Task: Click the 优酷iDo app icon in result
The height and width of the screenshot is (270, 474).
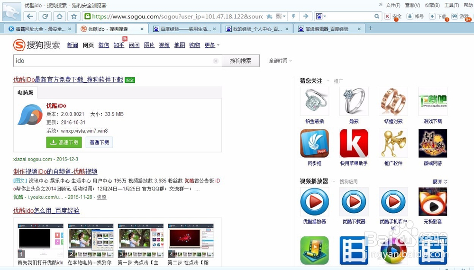Action: point(30,115)
